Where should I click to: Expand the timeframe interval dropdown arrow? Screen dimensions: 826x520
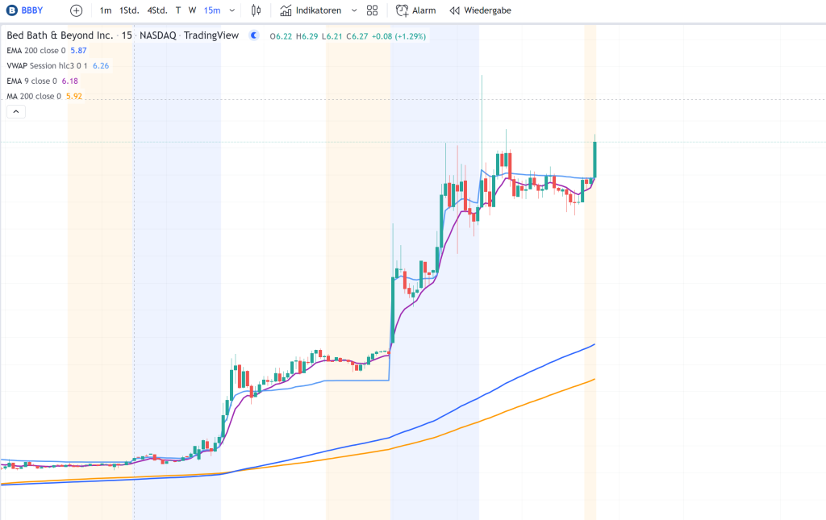(x=233, y=10)
